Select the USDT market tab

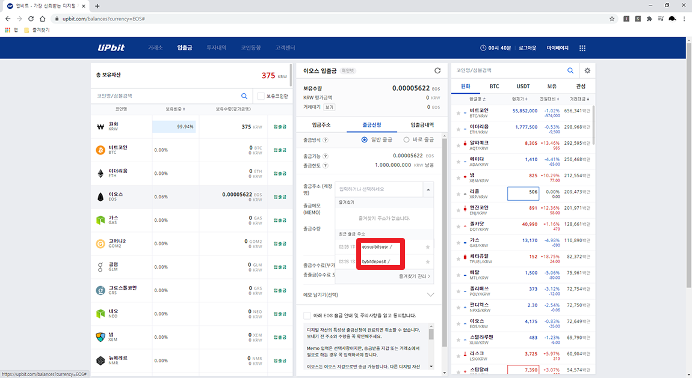523,87
